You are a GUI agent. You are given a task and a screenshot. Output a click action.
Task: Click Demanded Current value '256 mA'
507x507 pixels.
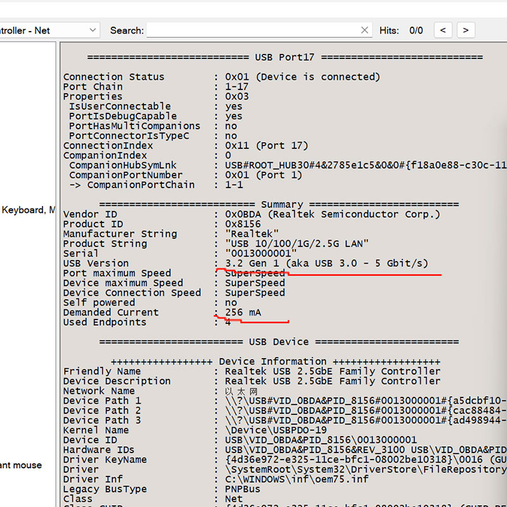(x=243, y=312)
